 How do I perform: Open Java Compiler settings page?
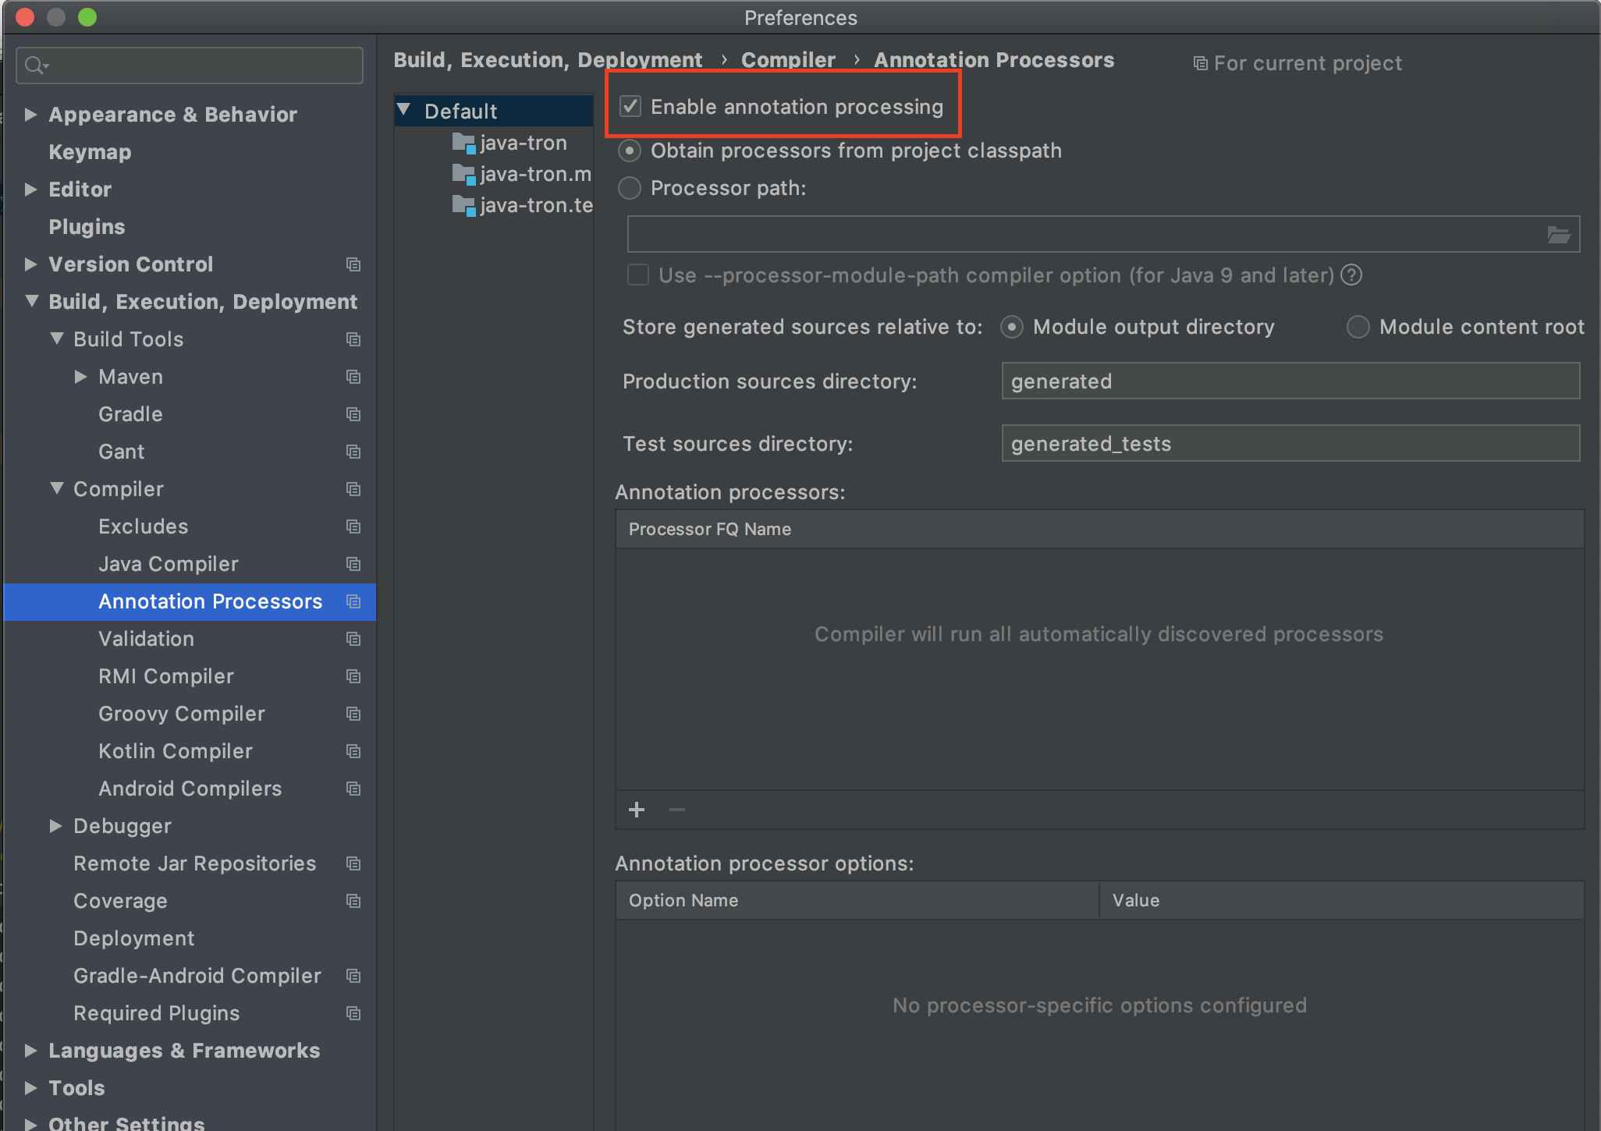tap(169, 564)
